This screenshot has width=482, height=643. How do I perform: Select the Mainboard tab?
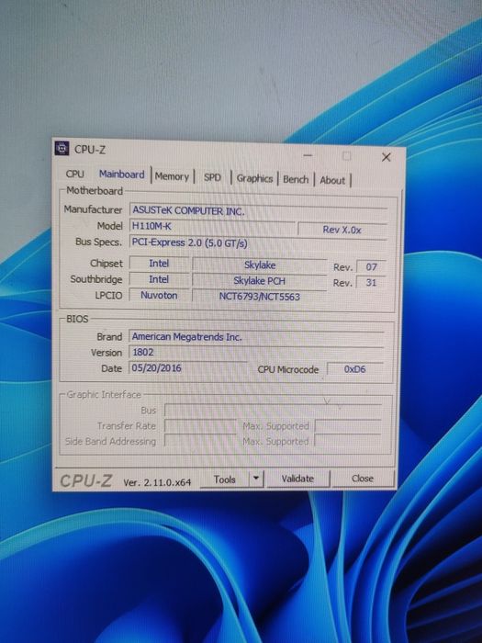122,175
